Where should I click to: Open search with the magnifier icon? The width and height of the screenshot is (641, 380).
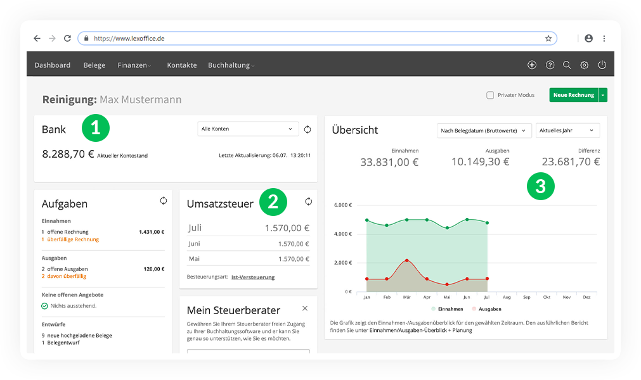tap(567, 65)
